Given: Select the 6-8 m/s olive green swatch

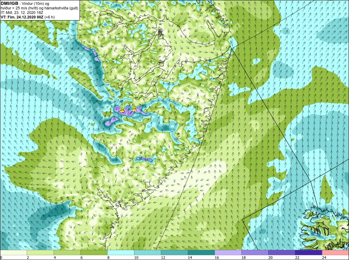Looking at the screenshot, I should coord(94,253).
